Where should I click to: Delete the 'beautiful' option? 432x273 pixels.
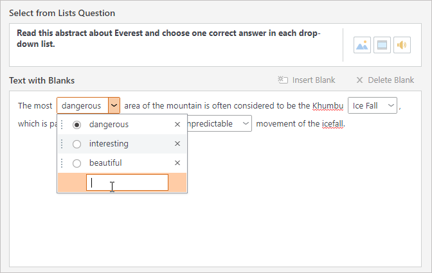pos(177,163)
